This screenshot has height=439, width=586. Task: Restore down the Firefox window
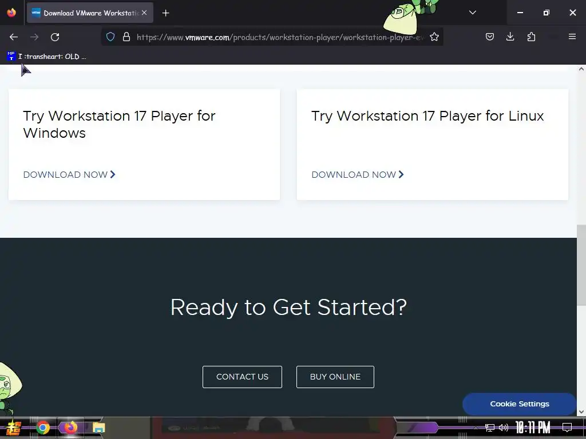546,13
